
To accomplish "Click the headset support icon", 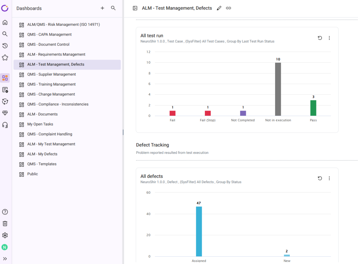I will coord(5,125).
